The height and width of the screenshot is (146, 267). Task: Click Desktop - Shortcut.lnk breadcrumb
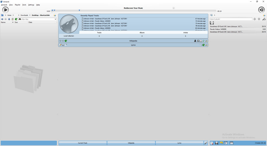click(x=41, y=15)
